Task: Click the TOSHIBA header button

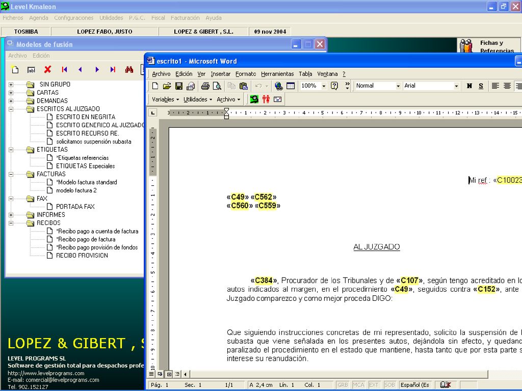Action: click(x=26, y=32)
